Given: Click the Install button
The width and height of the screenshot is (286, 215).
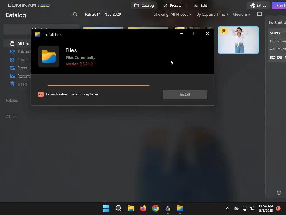Looking at the screenshot, I should pyautogui.click(x=185, y=94).
